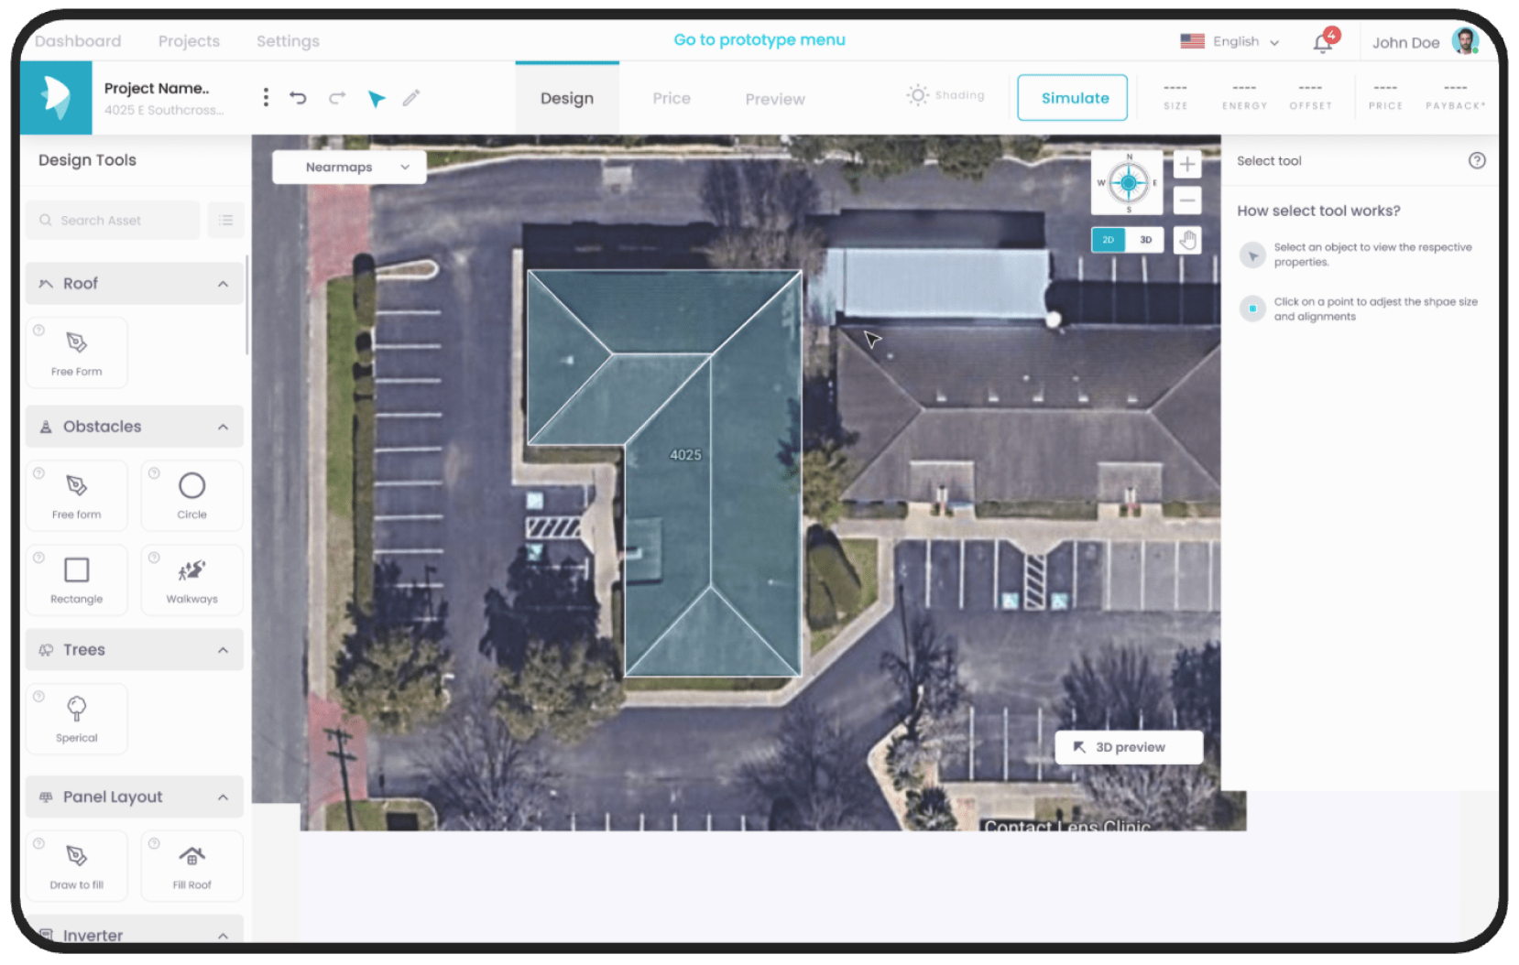The height and width of the screenshot is (965, 1519).
Task: Switch to the Preview tab
Action: pos(775,99)
